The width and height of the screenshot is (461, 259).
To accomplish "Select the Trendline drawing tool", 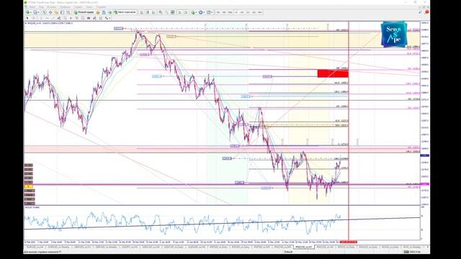I will coord(53,18).
